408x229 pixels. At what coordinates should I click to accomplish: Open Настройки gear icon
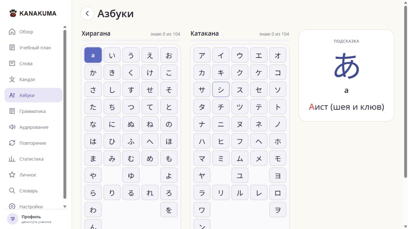tap(12, 206)
